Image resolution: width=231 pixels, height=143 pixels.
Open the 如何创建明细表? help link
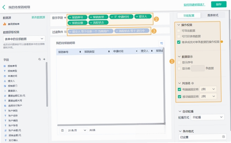point(194,5)
